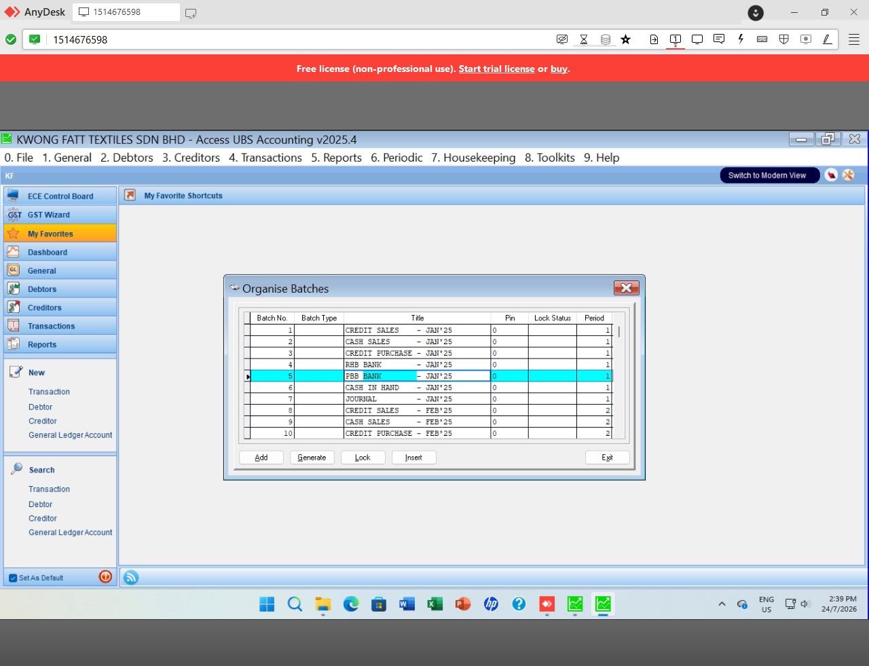The image size is (869, 666).
Task: Click New Transaction link in sidebar
Action: pyautogui.click(x=49, y=392)
